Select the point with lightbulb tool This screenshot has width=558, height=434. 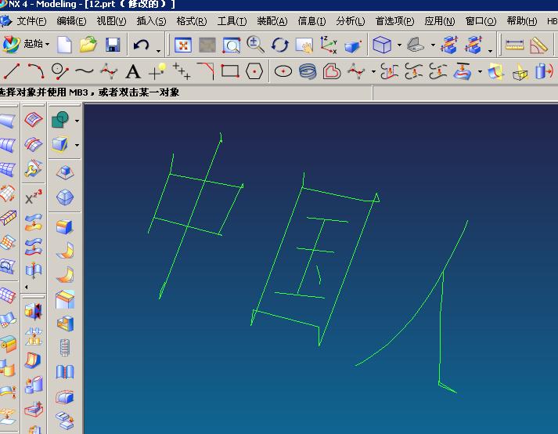(157, 71)
